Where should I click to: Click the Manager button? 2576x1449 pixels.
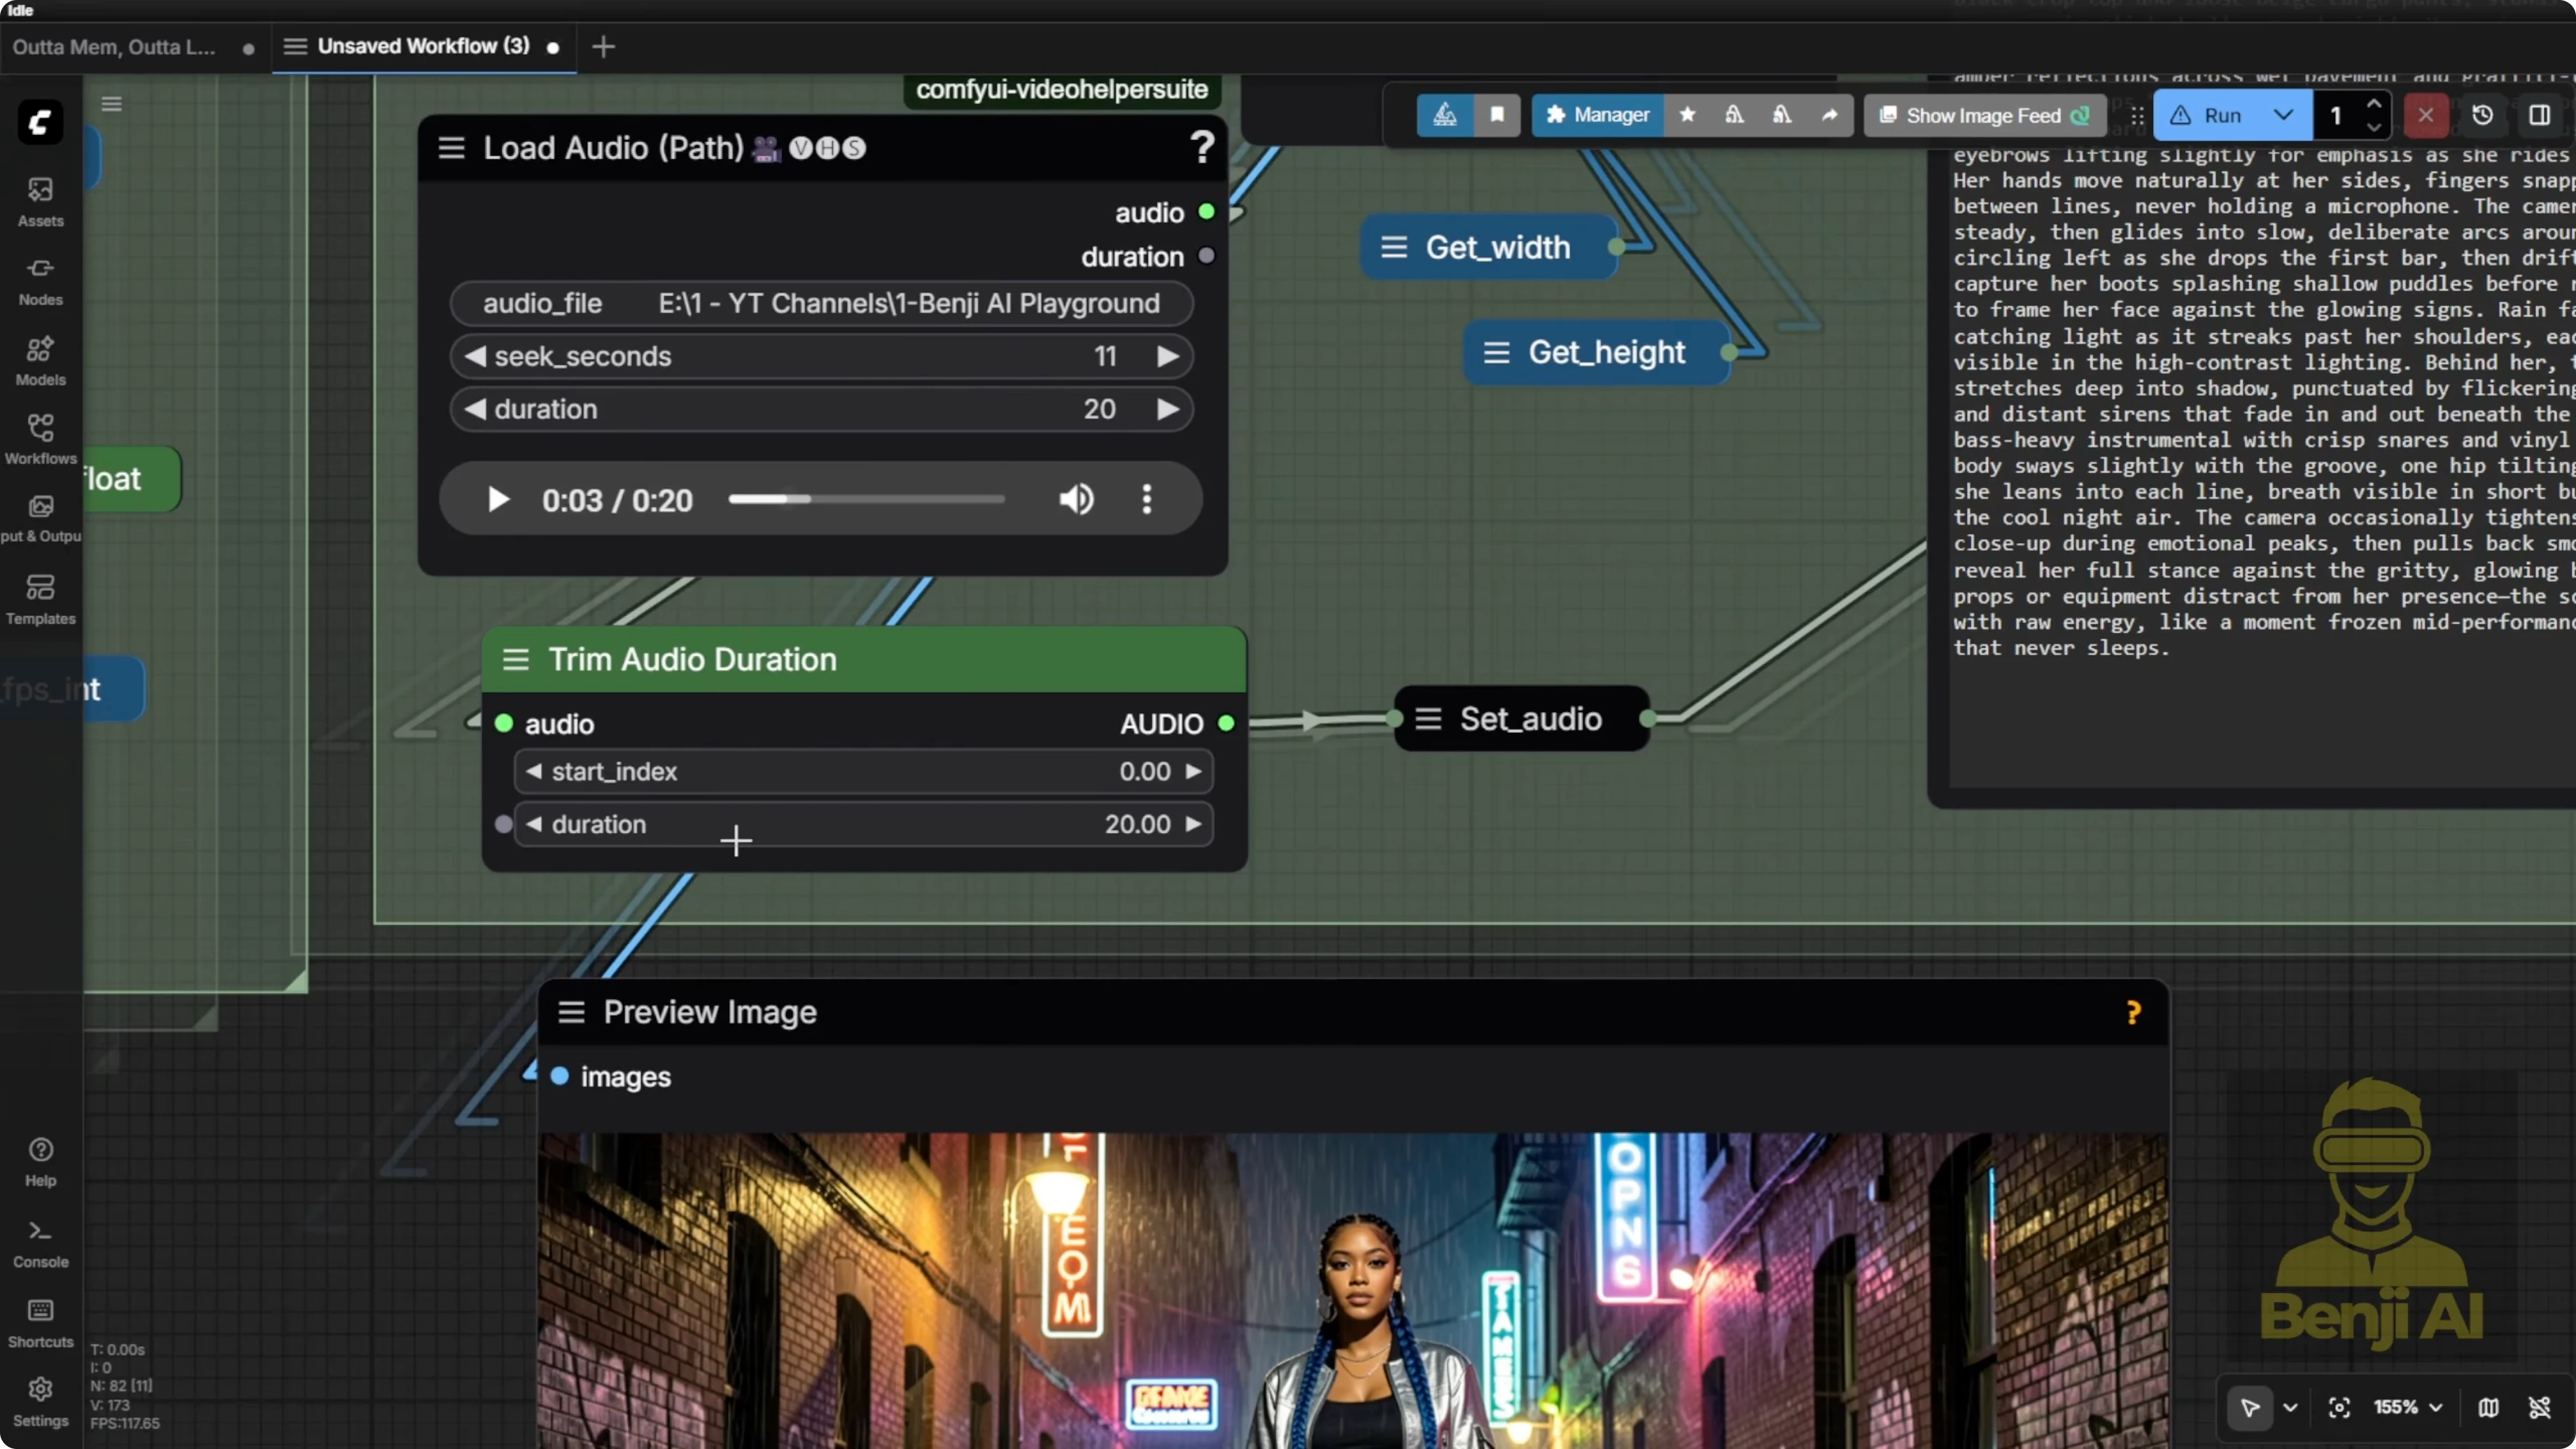pos(1597,115)
